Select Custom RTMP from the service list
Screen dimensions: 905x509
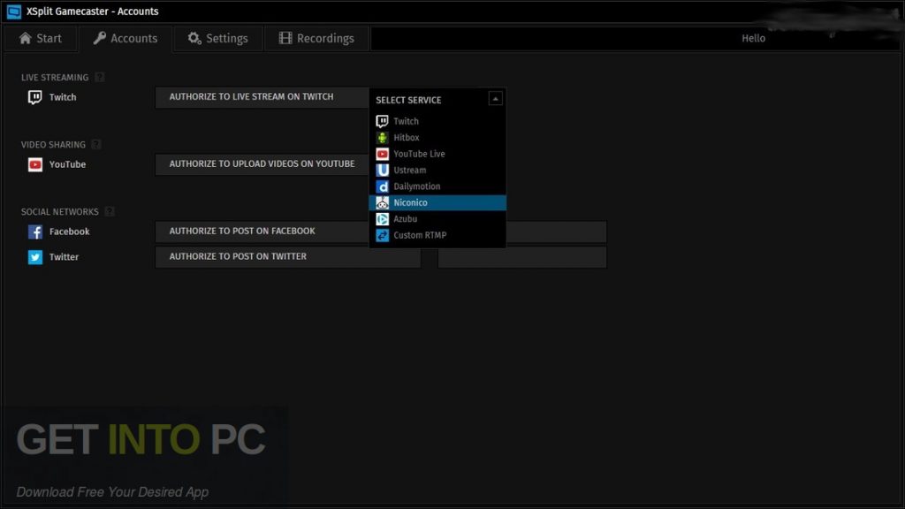(x=437, y=235)
